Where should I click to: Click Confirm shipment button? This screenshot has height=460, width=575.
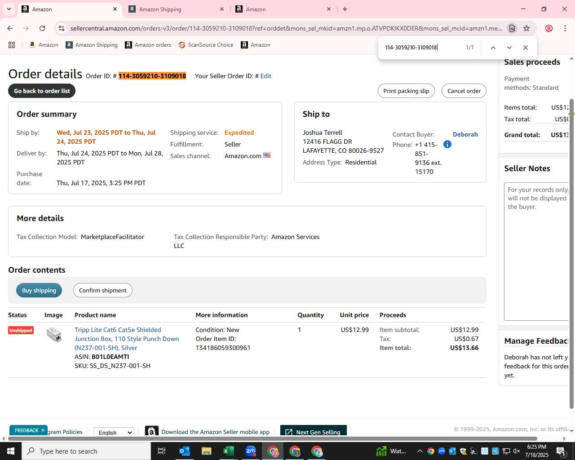pos(103,290)
